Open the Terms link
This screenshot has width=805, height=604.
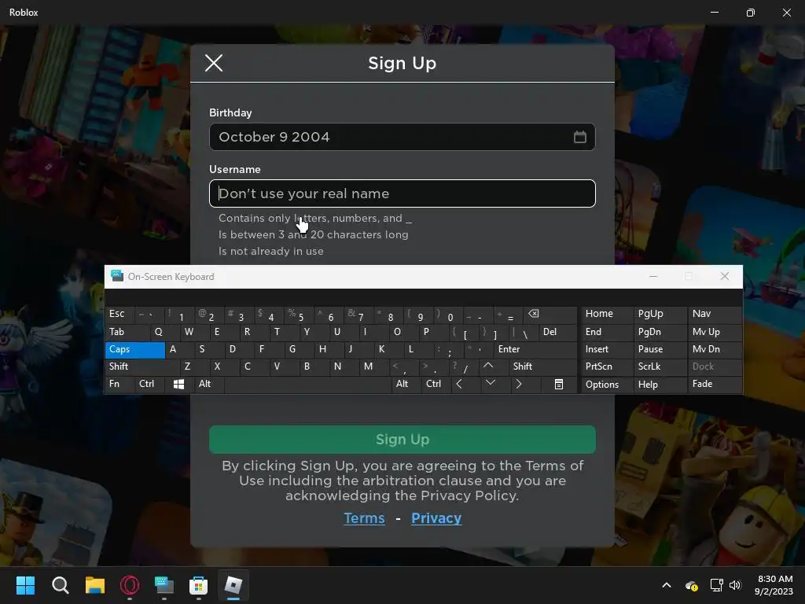point(364,518)
